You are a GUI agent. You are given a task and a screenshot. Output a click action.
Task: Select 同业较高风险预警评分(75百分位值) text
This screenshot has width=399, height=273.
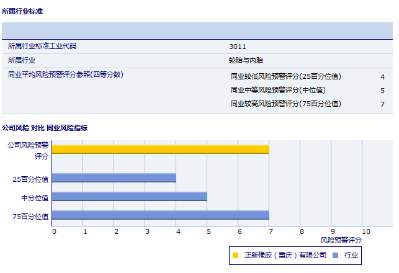(x=286, y=104)
